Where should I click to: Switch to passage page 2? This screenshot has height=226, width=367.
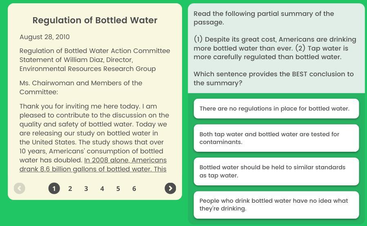pos(70,188)
